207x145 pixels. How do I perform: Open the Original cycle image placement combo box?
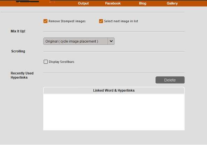click(79, 41)
